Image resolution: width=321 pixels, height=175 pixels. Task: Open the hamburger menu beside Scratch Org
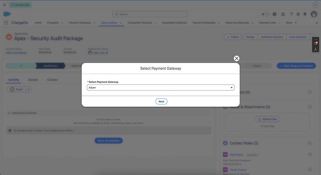[5, 5]
